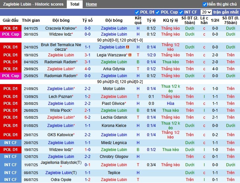Open Lechia Gdansk team link

point(114,117)
